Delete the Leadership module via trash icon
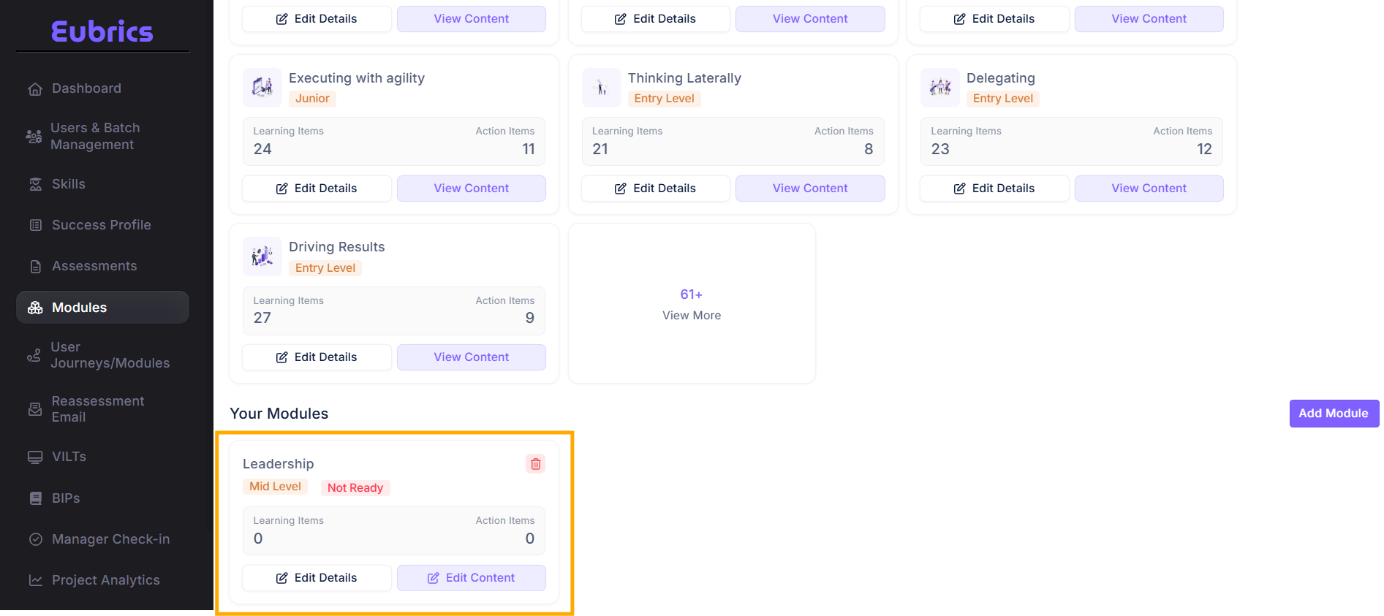Screen dimensions: 1384x616 [535, 464]
